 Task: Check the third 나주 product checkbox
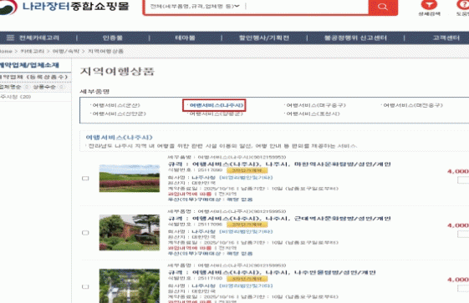pyautogui.click(x=85, y=286)
